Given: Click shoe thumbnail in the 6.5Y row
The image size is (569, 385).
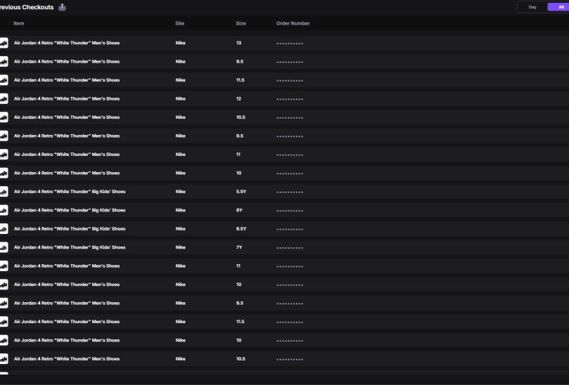Looking at the screenshot, I should pos(4,228).
